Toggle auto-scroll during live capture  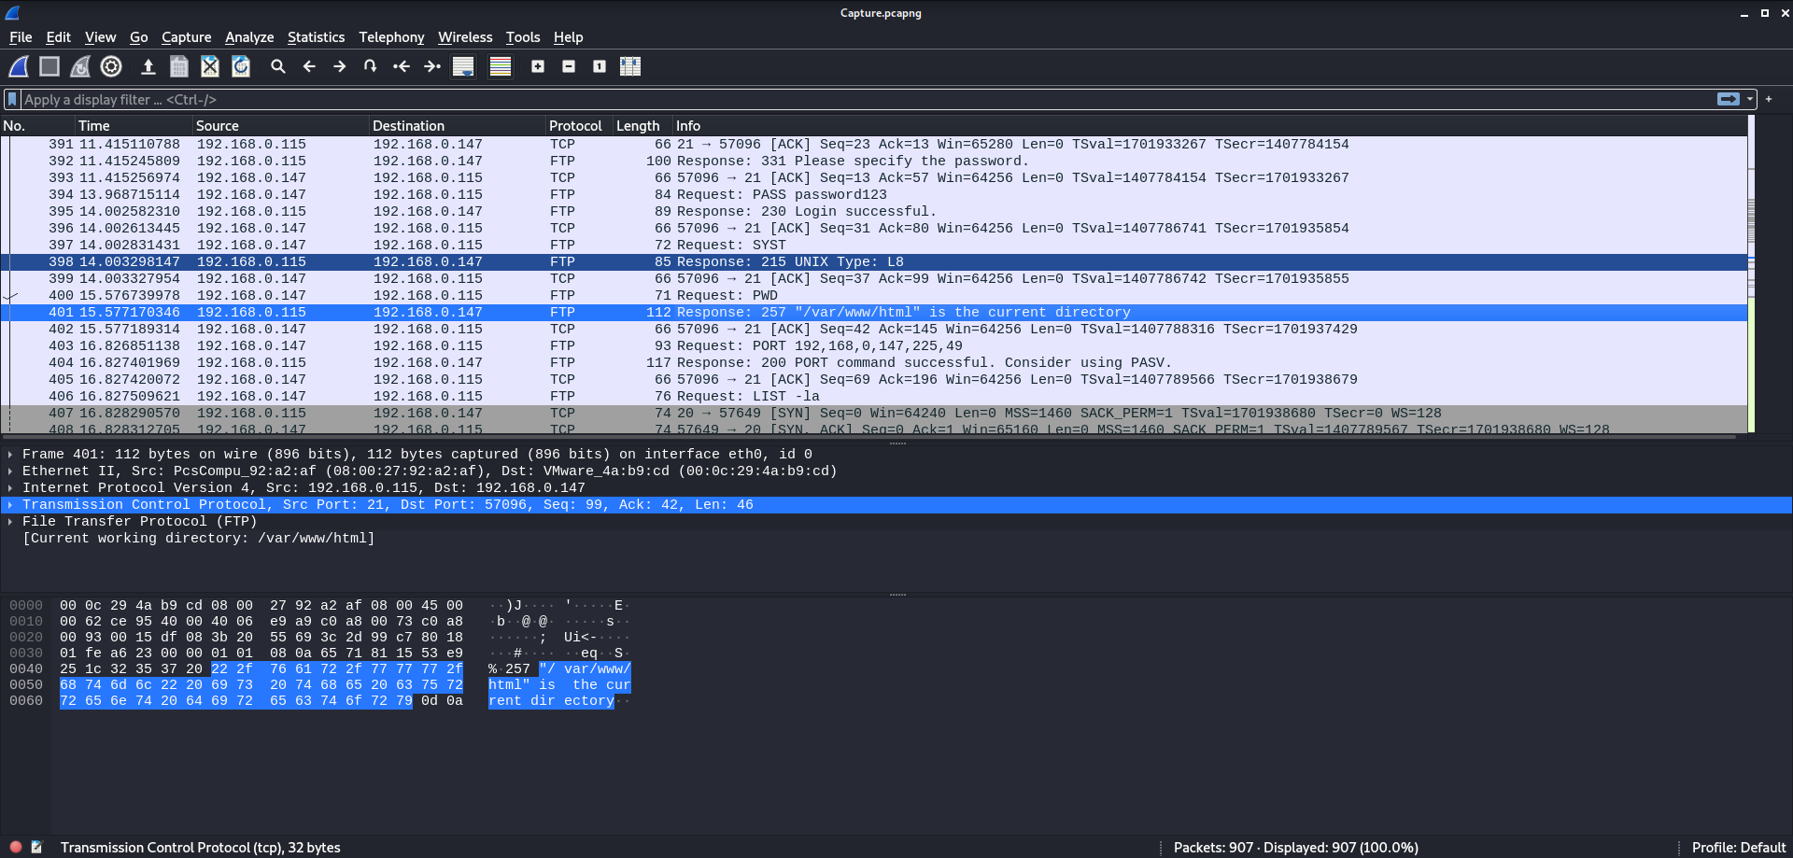pyautogui.click(x=463, y=66)
